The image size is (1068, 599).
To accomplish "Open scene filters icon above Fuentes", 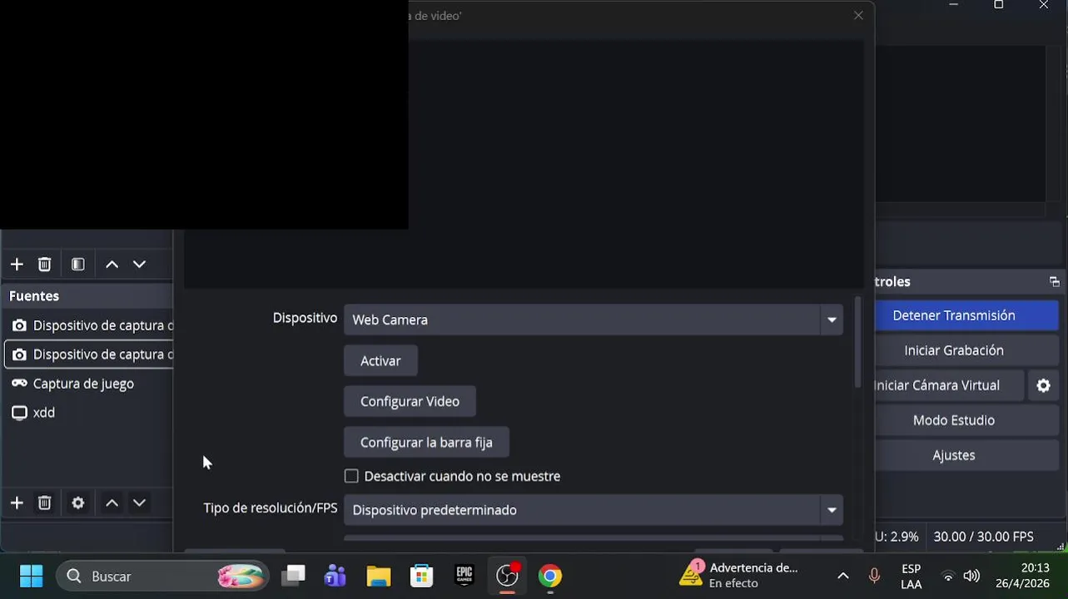I will [x=78, y=265].
